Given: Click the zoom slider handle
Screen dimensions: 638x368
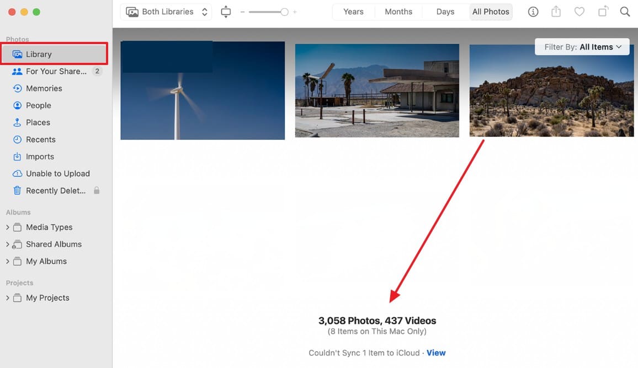Looking at the screenshot, I should [x=284, y=12].
